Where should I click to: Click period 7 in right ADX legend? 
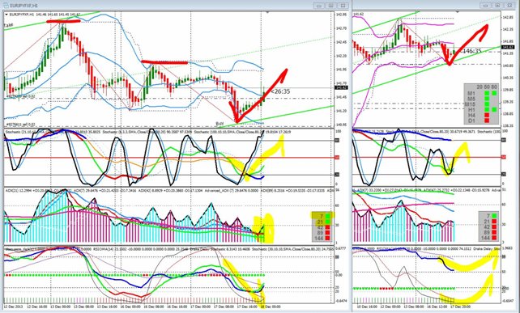click(488, 216)
